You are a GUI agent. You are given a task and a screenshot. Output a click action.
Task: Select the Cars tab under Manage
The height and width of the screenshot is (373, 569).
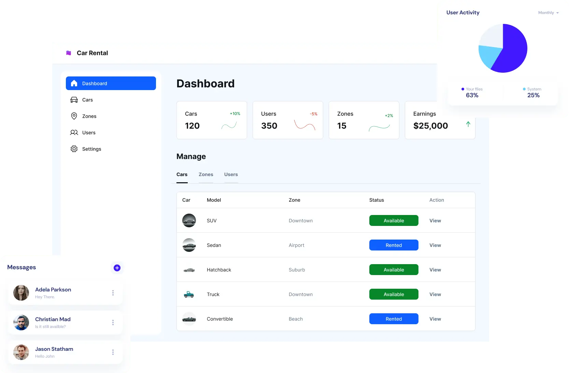pos(182,174)
